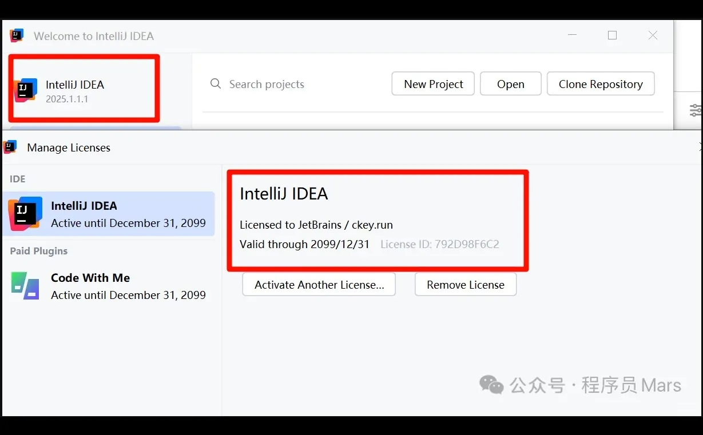This screenshot has width=703, height=435.
Task: Click the 'IDE' section header
Action: click(x=18, y=179)
